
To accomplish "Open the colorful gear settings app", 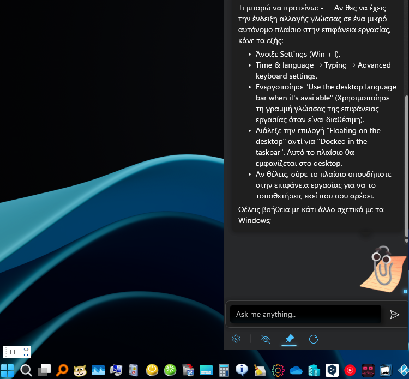I will [x=278, y=370].
